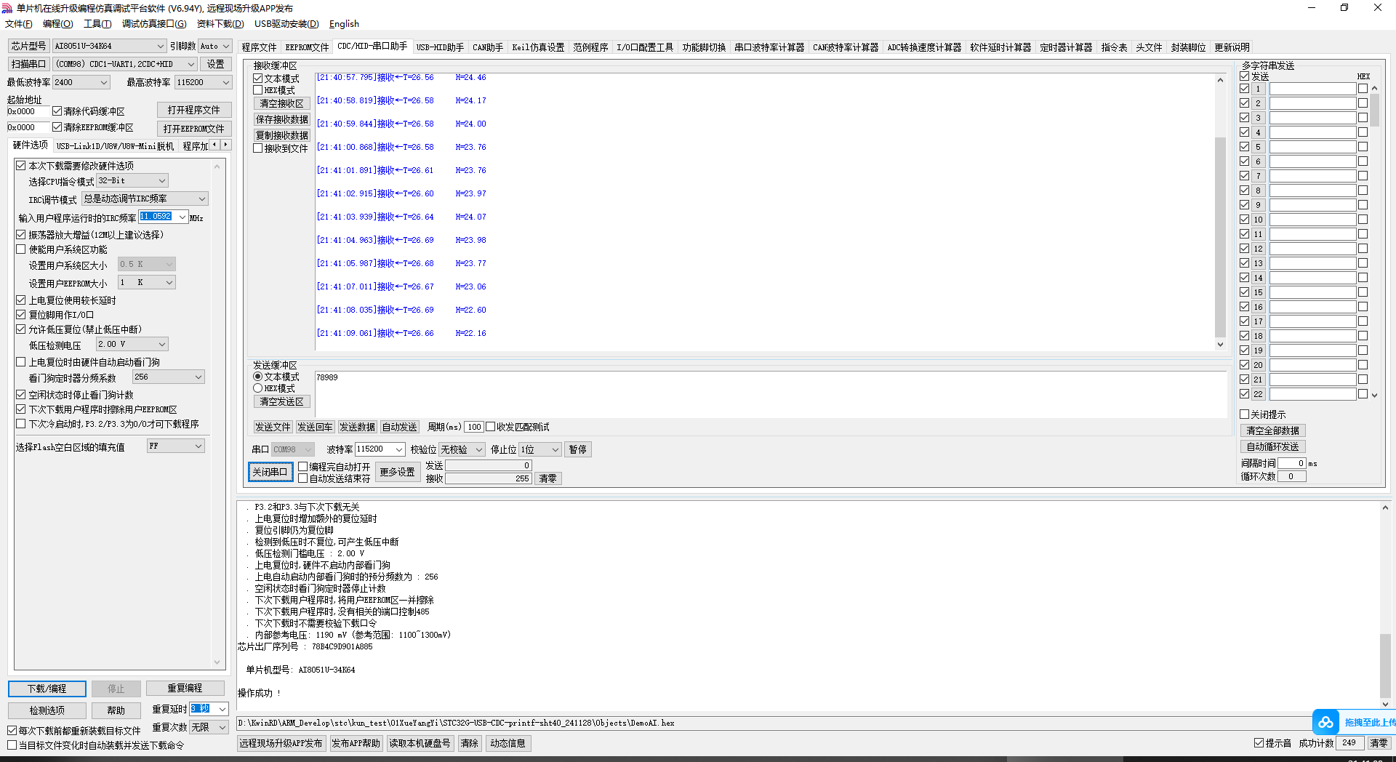
Task: Open the IRC调节模式 dropdown
Action: pyautogui.click(x=145, y=198)
